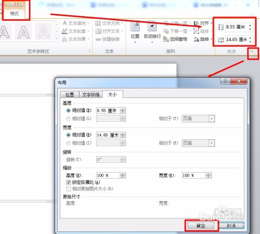Adjust dialog width 14.65 spinner
Screen dimensions: 260x234
(123, 135)
